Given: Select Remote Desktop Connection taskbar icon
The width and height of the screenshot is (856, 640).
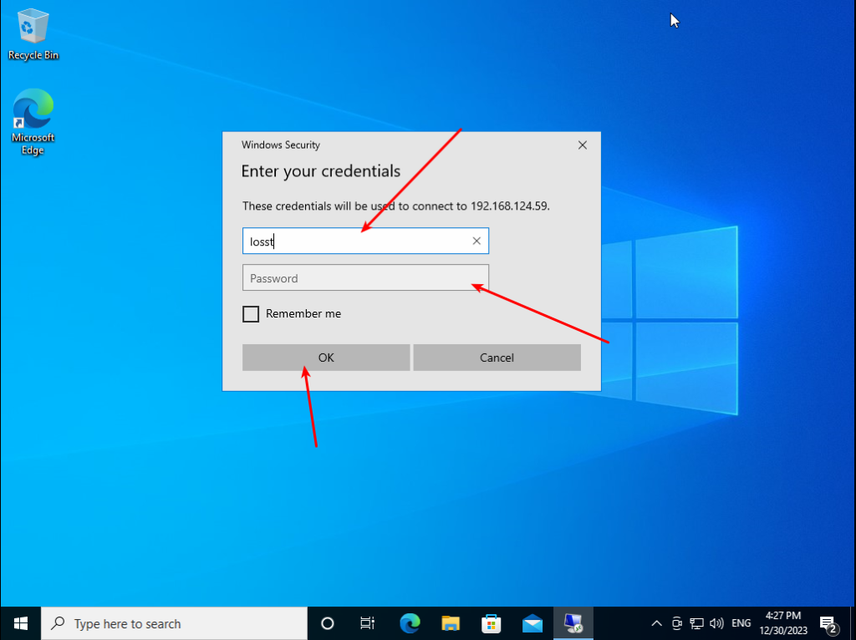Looking at the screenshot, I should [573, 623].
